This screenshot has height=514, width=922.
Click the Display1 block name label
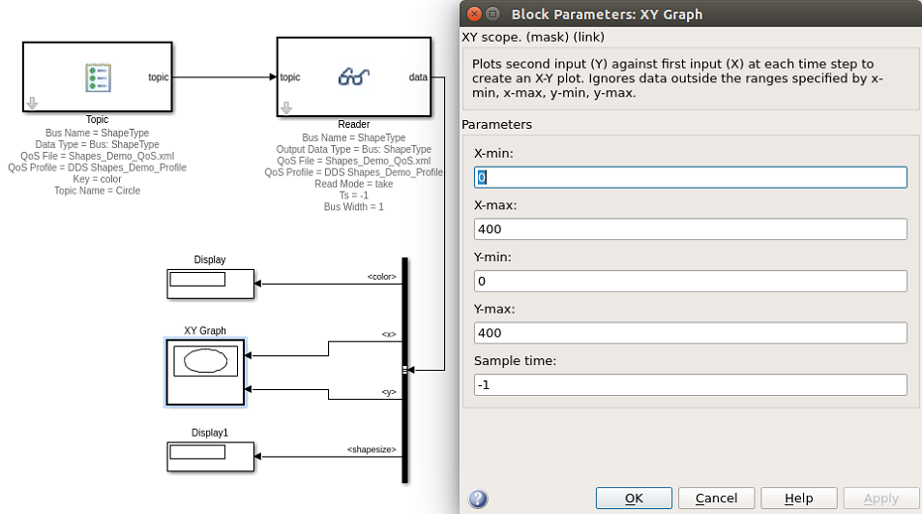coord(209,433)
